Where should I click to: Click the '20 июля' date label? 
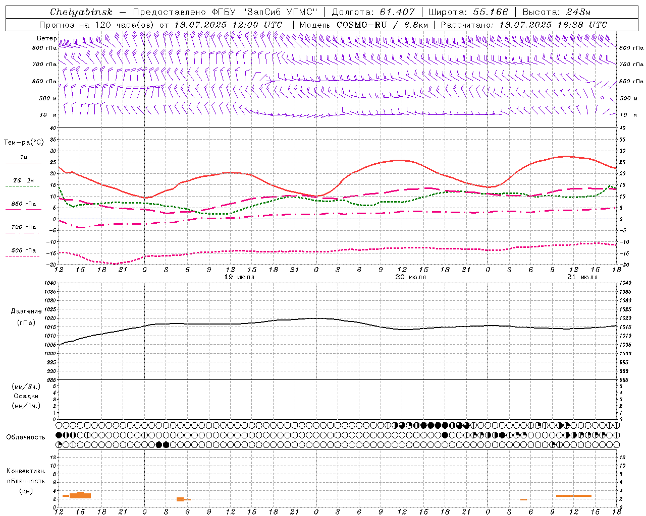tap(411, 277)
